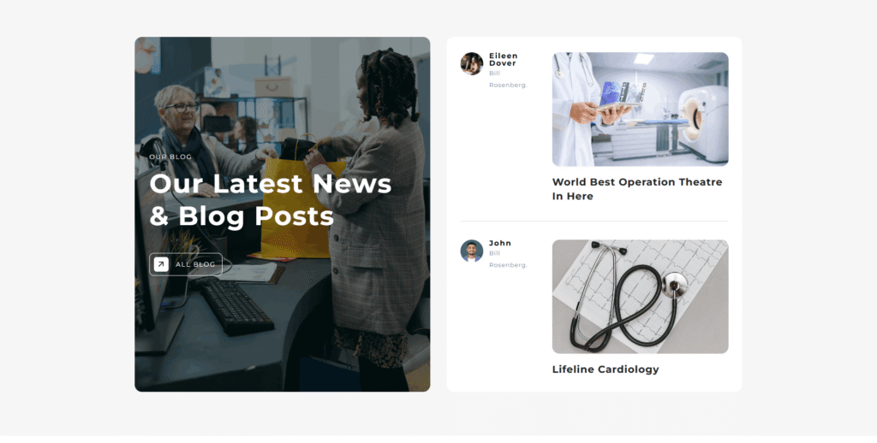Click 'Our Latest News & Blog Posts' heading
The image size is (877, 443).
click(271, 200)
